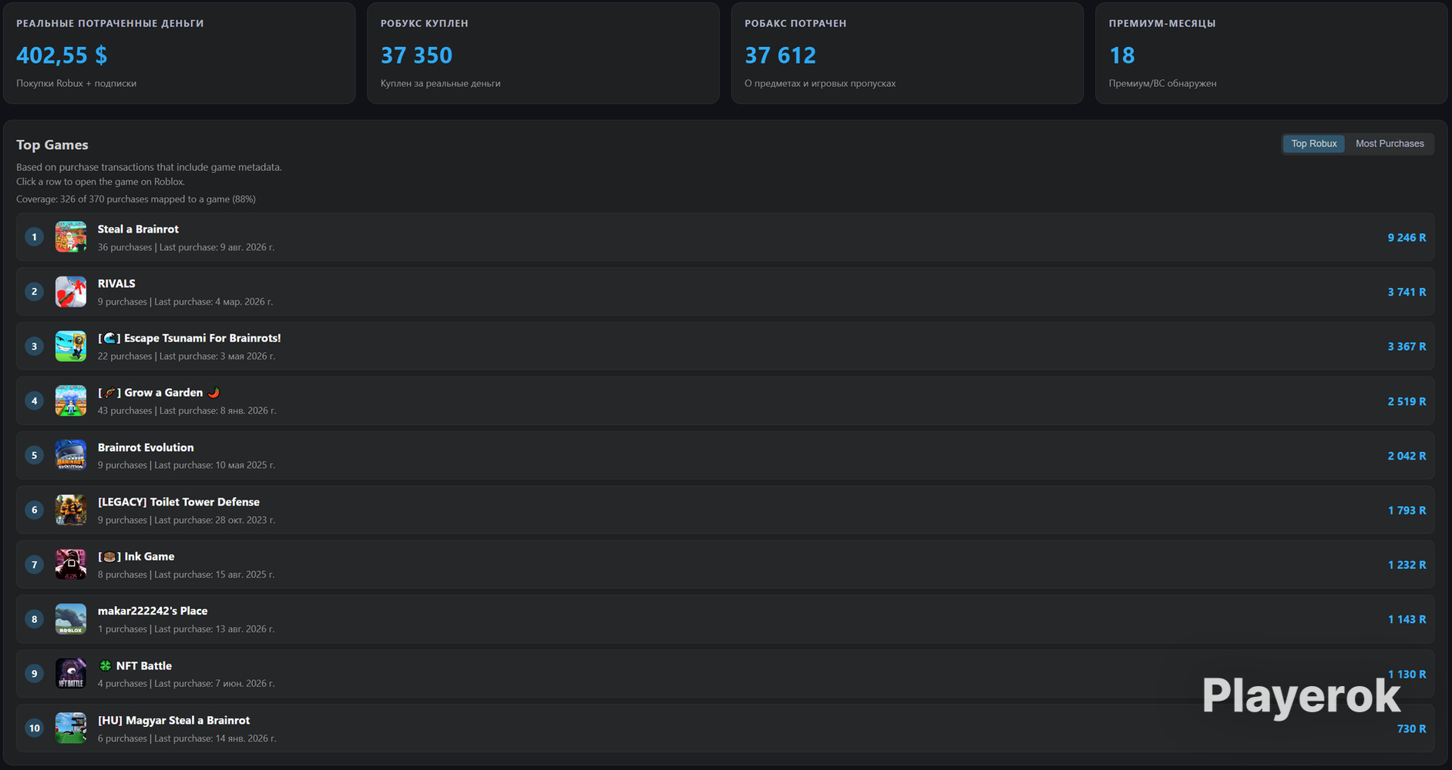
Task: Open the Steal a Brainrot game icon
Action: coord(71,237)
